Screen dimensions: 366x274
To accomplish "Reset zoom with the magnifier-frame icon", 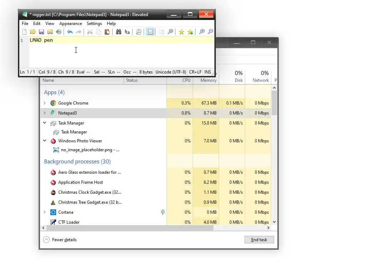I will click(170, 32).
